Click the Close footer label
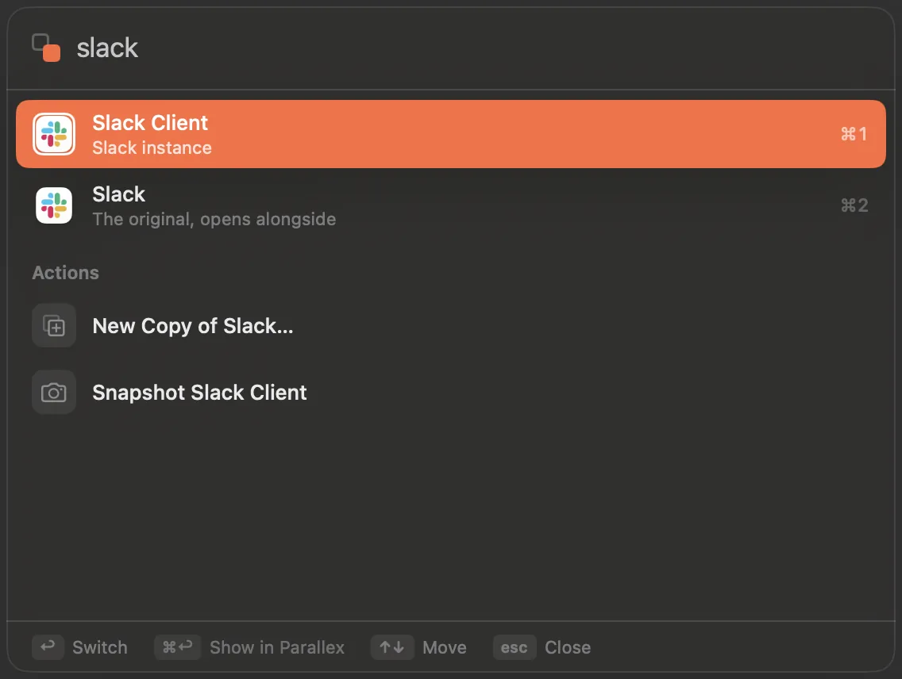Viewport: 902px width, 679px height. (567, 647)
